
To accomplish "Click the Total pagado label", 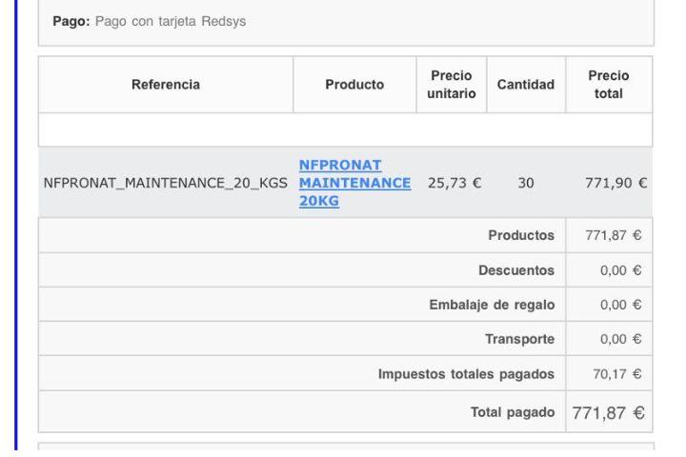I will (513, 411).
